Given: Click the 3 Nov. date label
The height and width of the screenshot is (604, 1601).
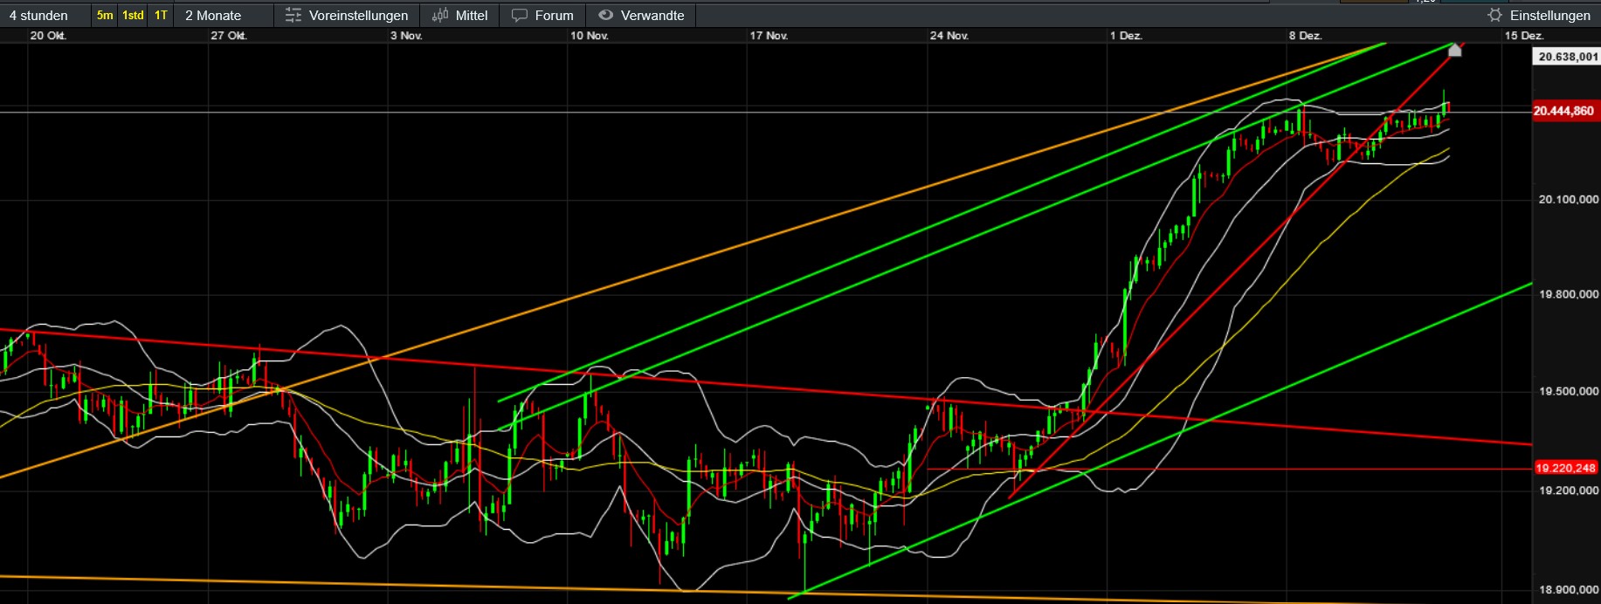Looking at the screenshot, I should pos(406,36).
